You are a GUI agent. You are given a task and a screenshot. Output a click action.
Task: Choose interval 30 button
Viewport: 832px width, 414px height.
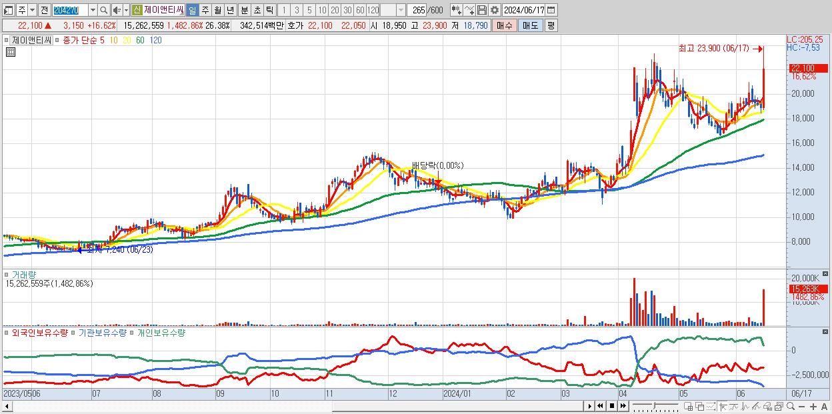tap(347, 11)
